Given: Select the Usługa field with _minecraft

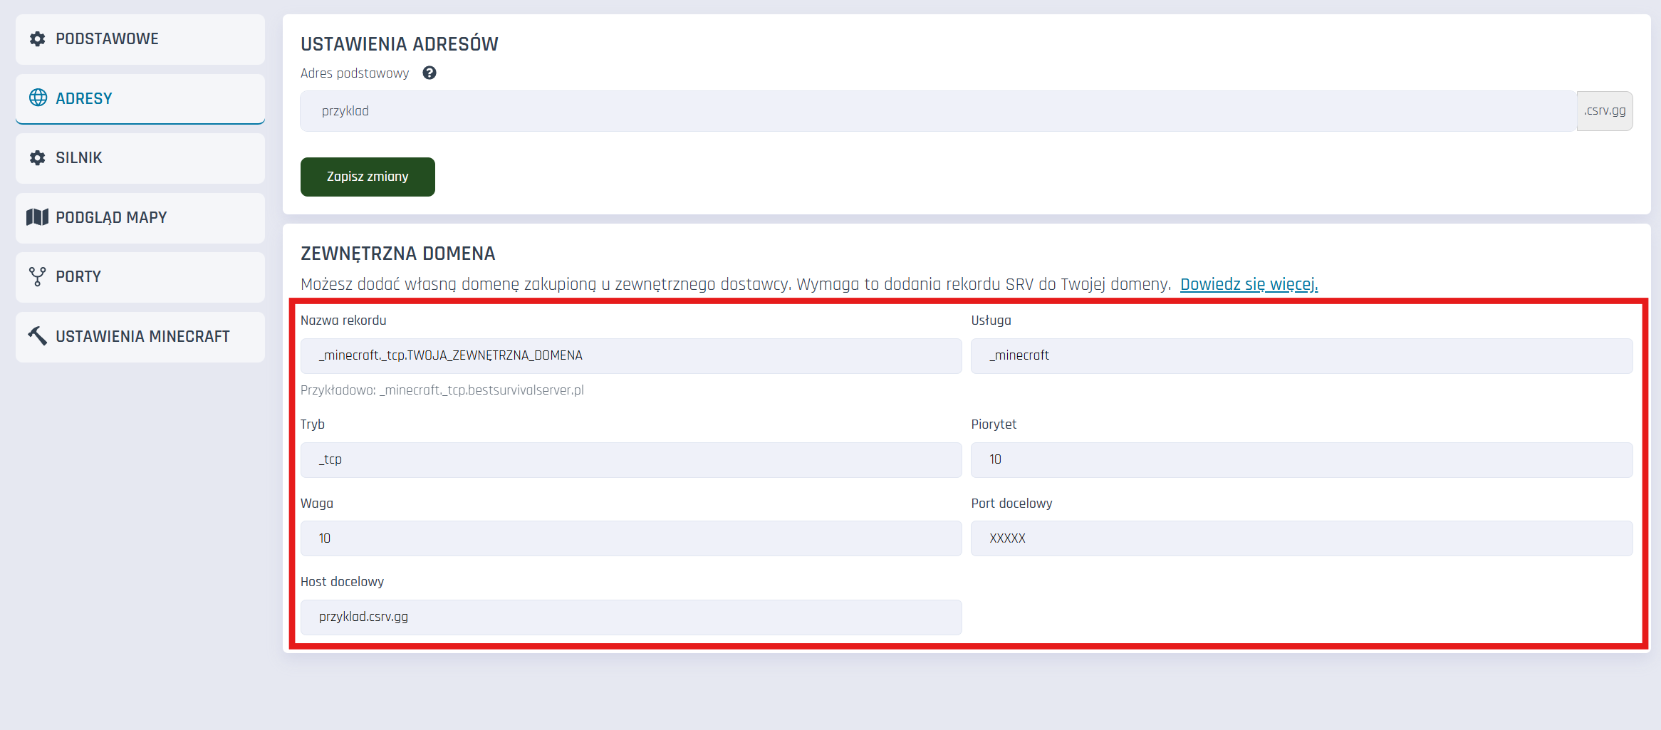Looking at the screenshot, I should tap(1301, 356).
